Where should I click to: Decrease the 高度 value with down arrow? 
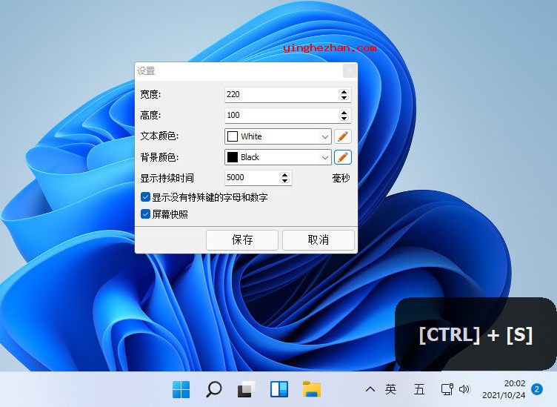[x=344, y=118]
